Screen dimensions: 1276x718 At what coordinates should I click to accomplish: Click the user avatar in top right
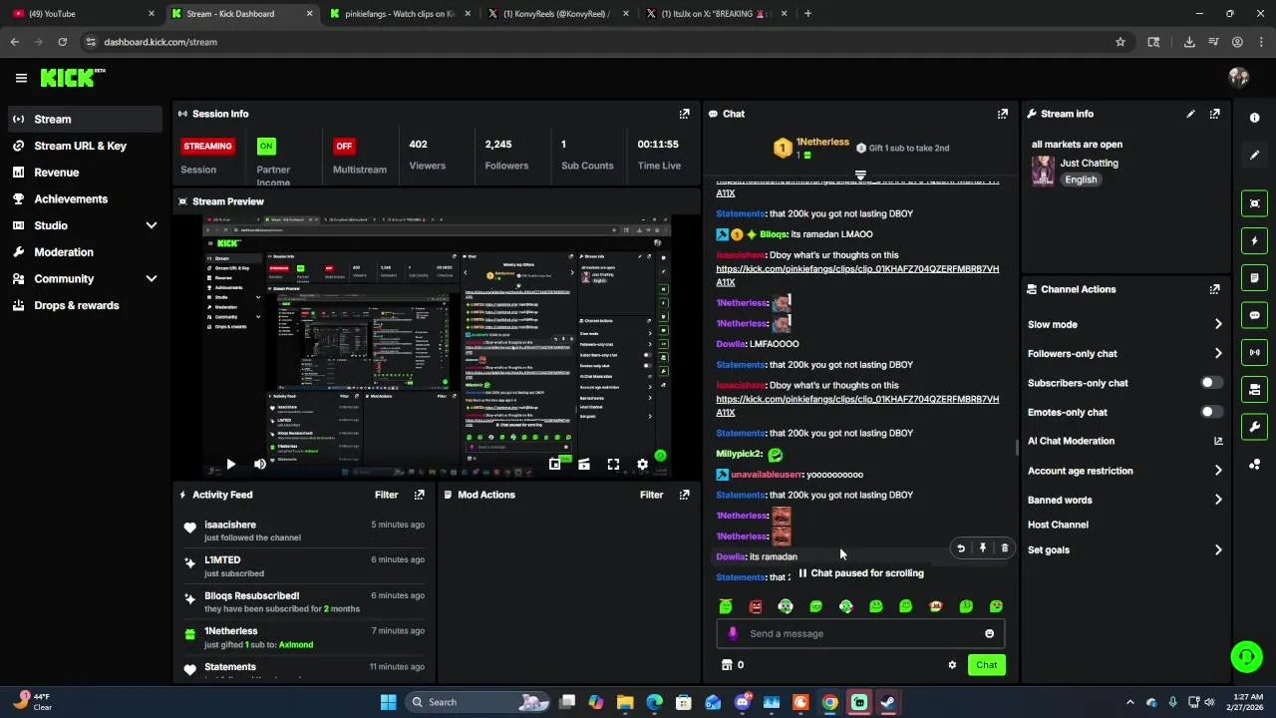[1239, 78]
